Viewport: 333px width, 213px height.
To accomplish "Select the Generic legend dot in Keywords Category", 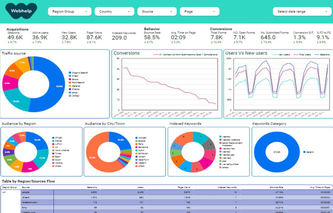I will tap(304, 152).
